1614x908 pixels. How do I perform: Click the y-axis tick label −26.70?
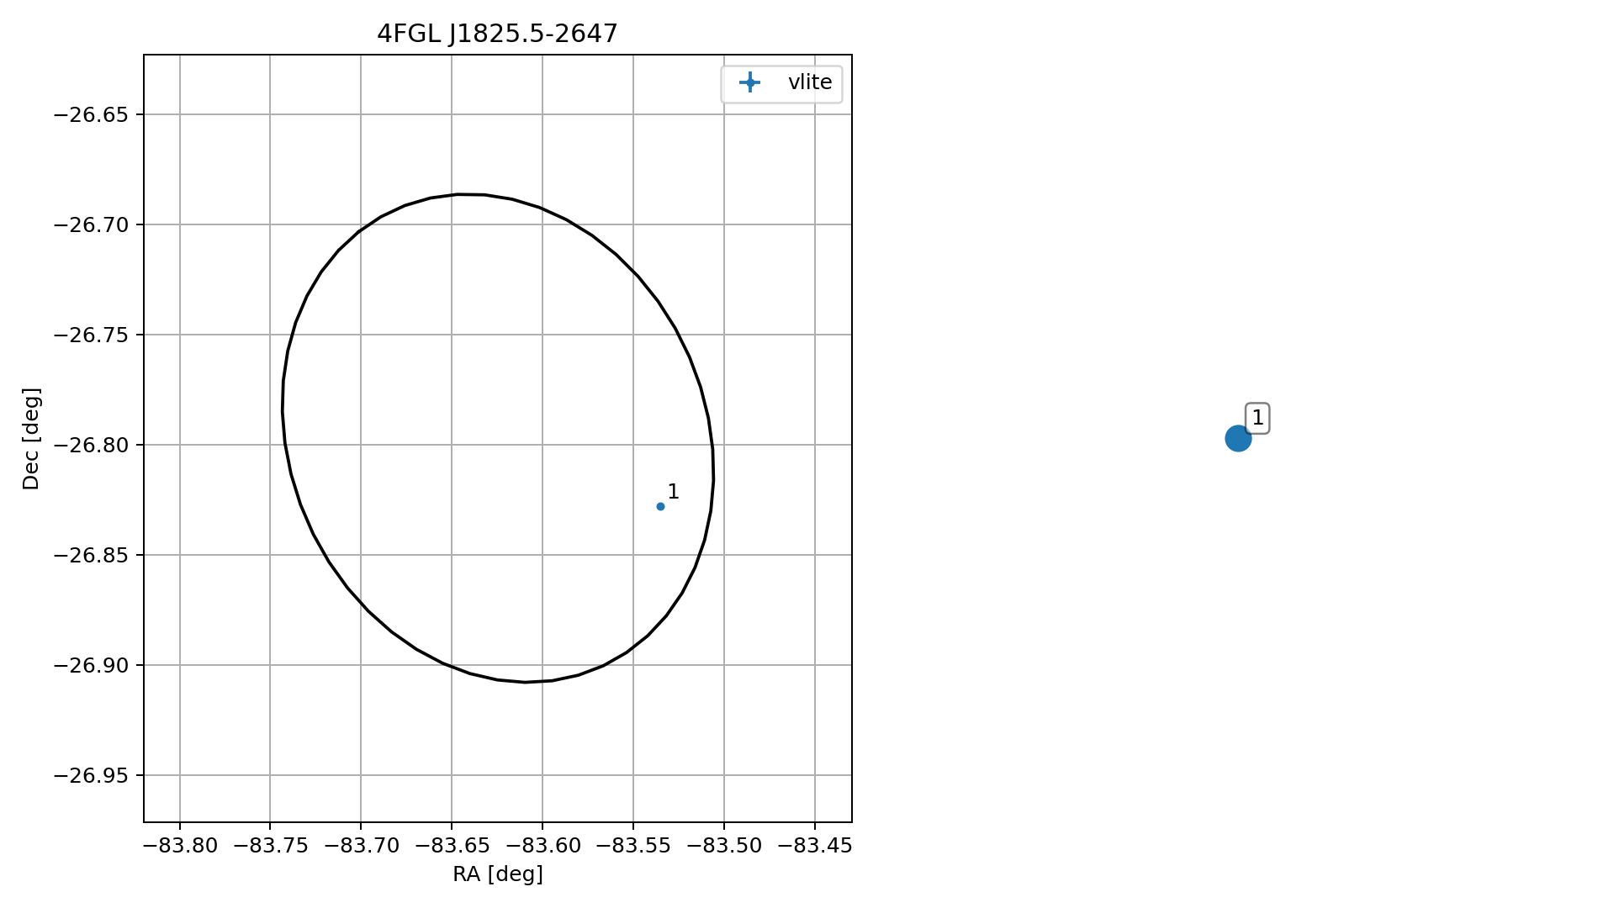point(91,224)
